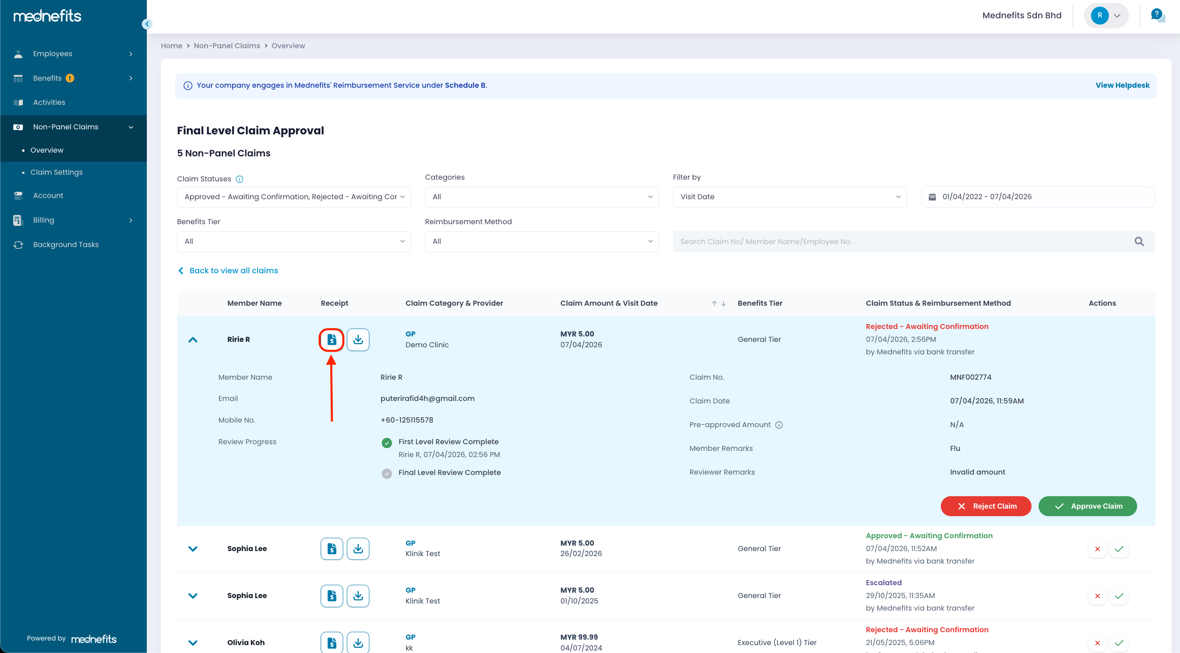Click search magnifier icon in claim search
Viewport: 1180px width, 653px height.
(x=1139, y=241)
